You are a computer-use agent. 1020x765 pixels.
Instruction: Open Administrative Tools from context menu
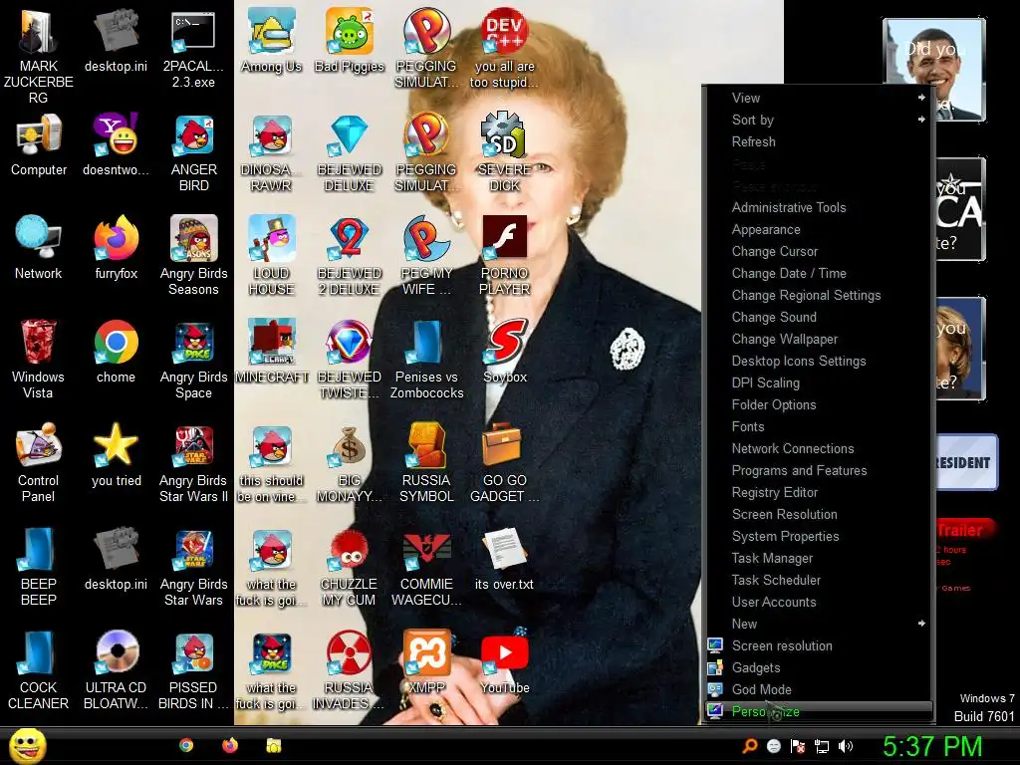point(819,207)
